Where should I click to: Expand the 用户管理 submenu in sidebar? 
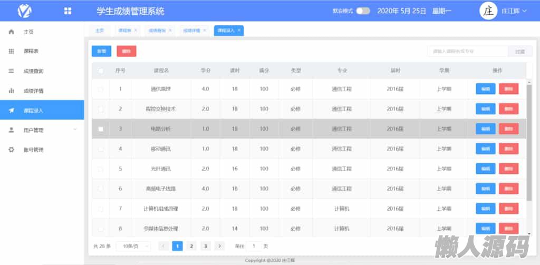pyautogui.click(x=74, y=130)
